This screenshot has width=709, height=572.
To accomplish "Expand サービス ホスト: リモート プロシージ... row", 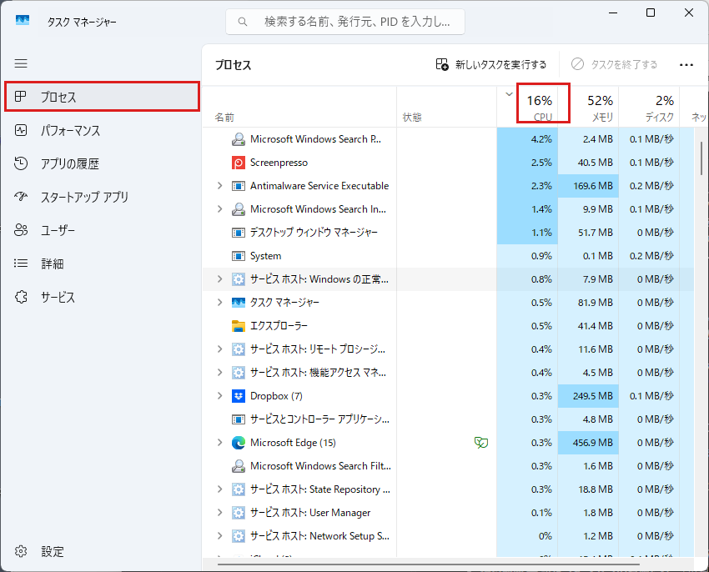I will 219,349.
